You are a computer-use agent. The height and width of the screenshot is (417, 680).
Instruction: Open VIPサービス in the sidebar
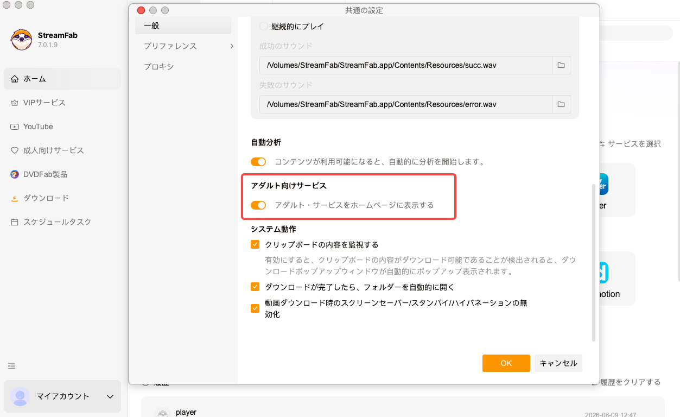tap(62, 103)
